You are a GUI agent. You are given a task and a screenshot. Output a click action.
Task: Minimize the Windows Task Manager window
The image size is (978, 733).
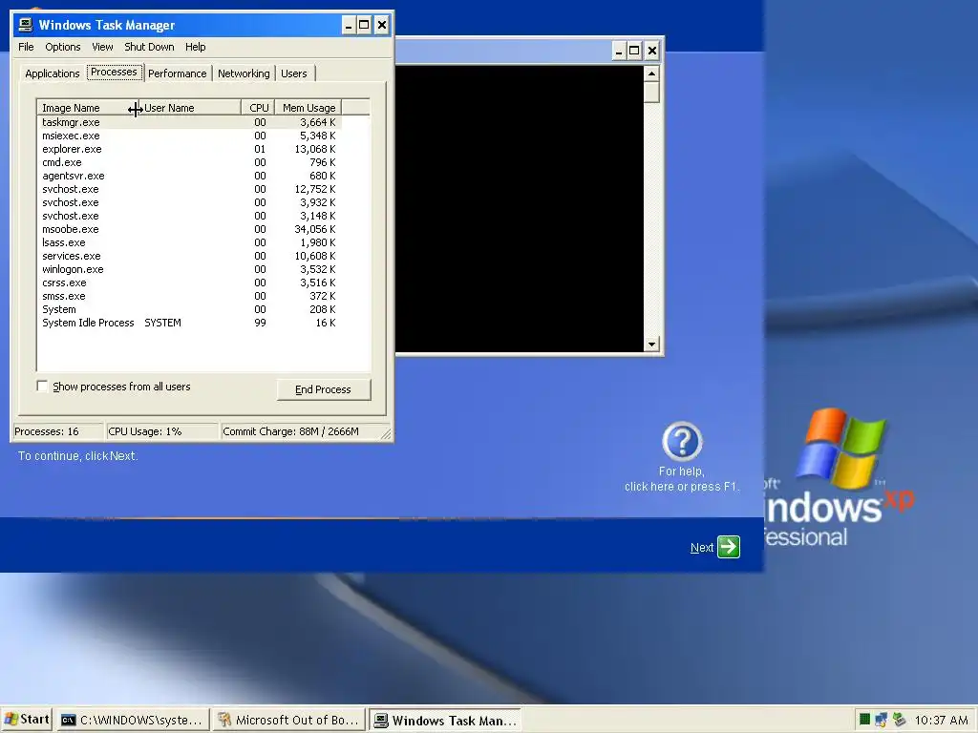pos(349,26)
